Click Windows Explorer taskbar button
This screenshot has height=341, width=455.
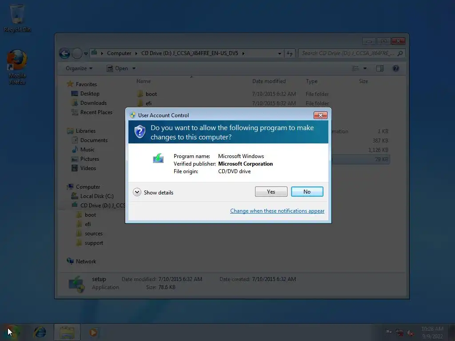[x=67, y=332]
